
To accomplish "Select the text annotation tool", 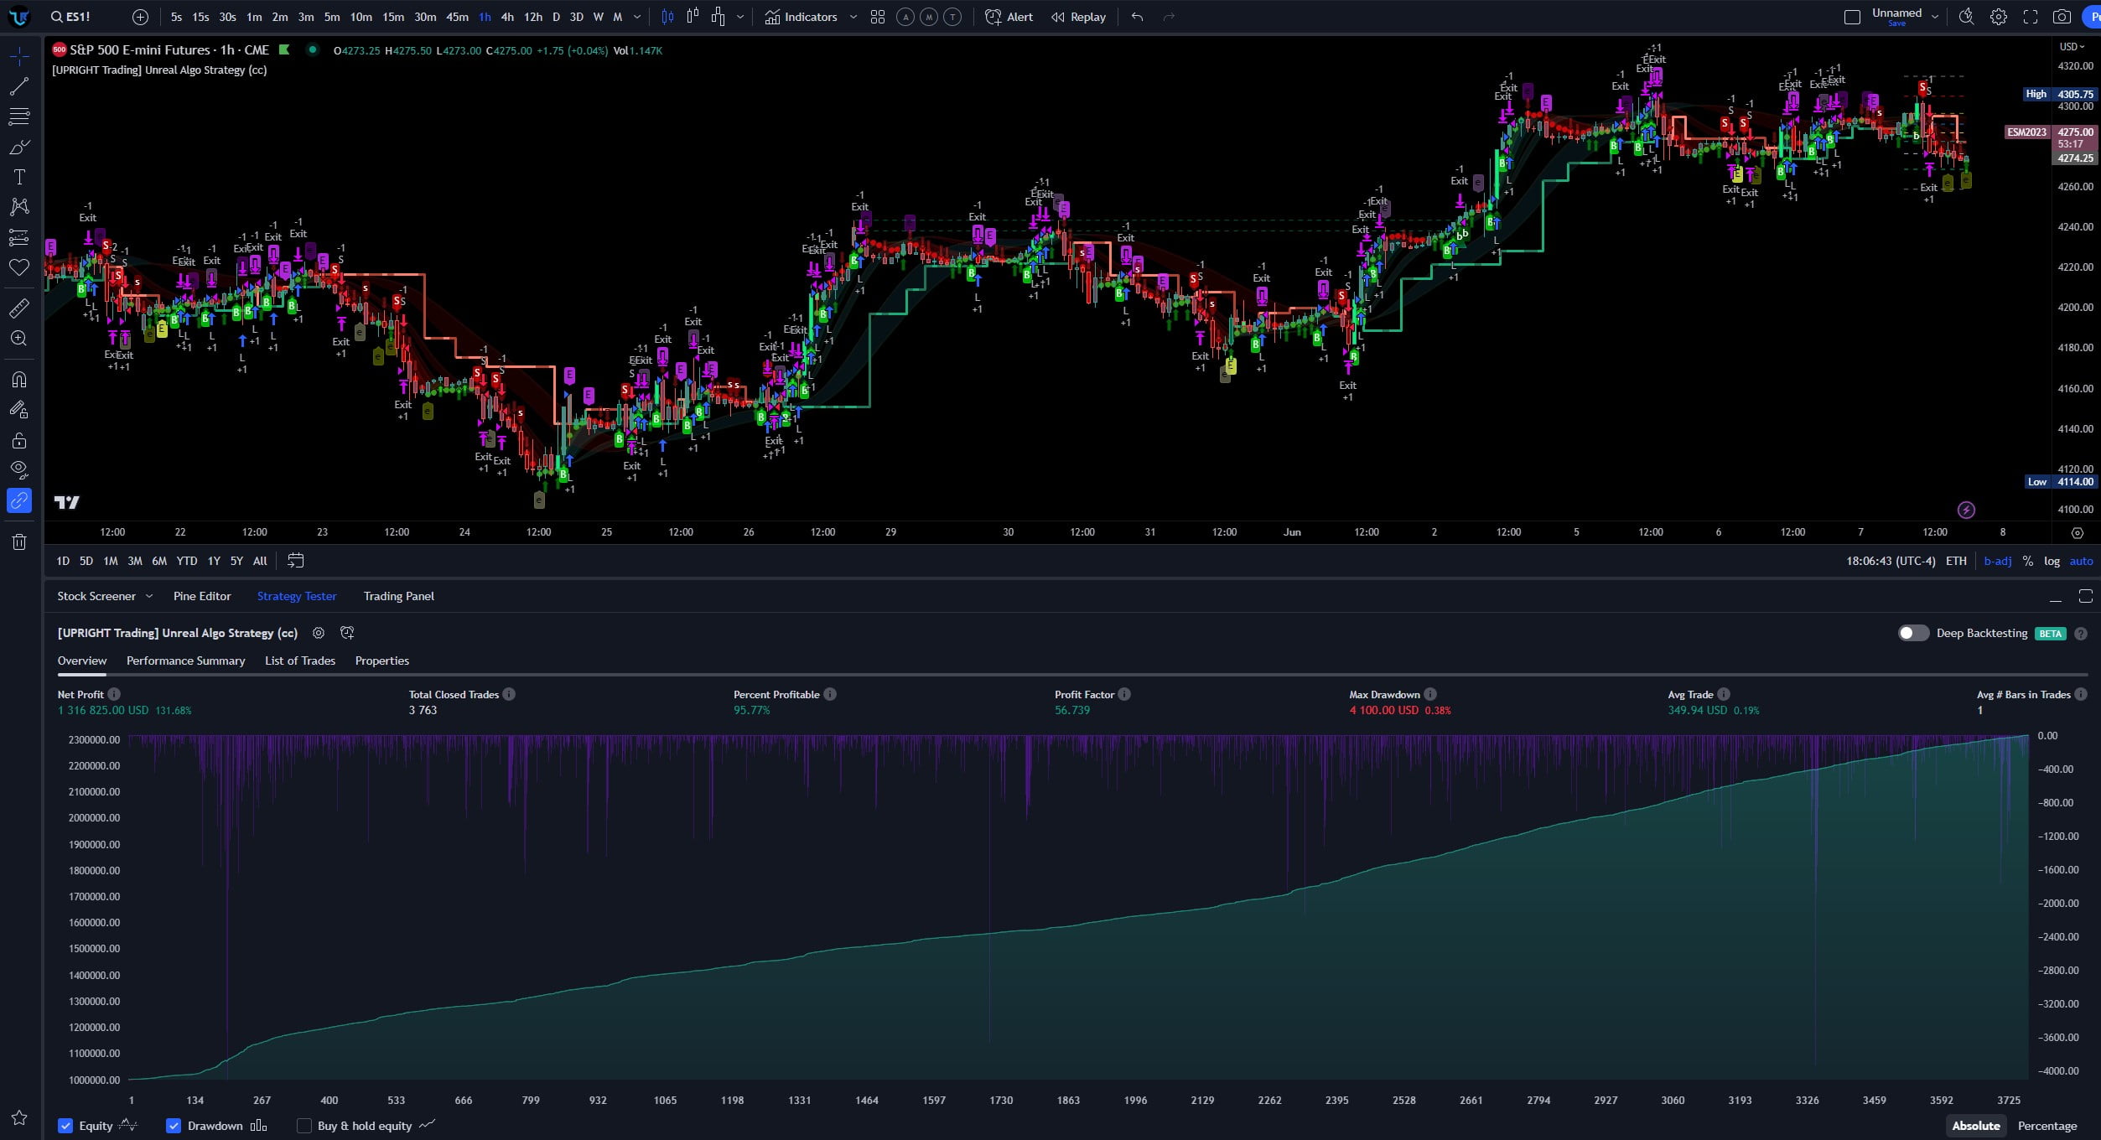I will click(x=19, y=177).
